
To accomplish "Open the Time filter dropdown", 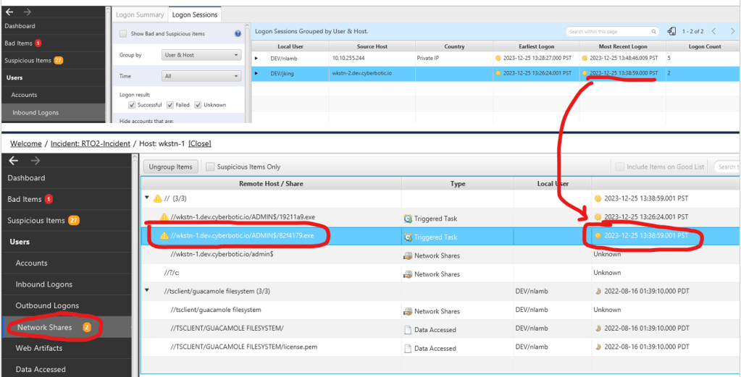I will pyautogui.click(x=201, y=76).
